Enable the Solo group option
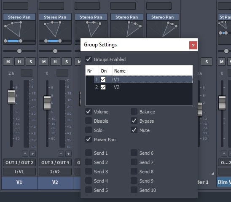 tap(89, 130)
